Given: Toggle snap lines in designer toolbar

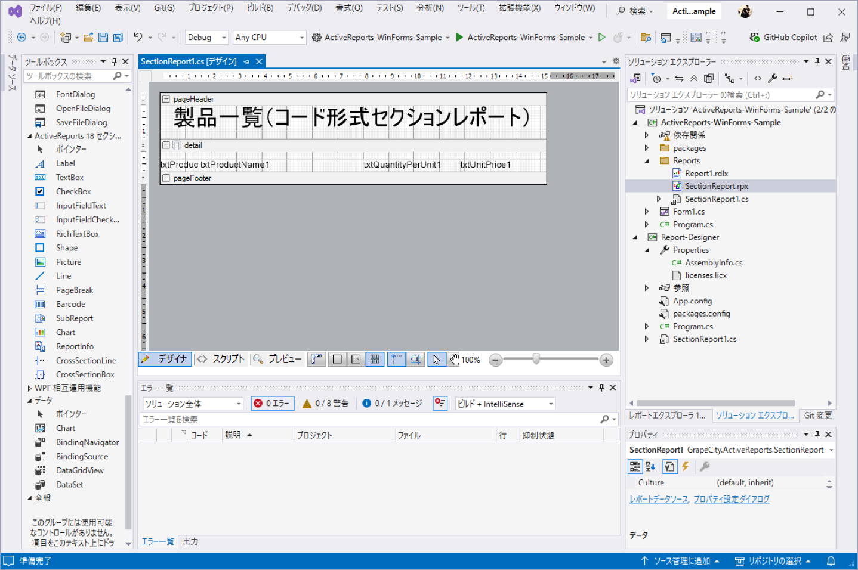Looking at the screenshot, I should tap(397, 360).
